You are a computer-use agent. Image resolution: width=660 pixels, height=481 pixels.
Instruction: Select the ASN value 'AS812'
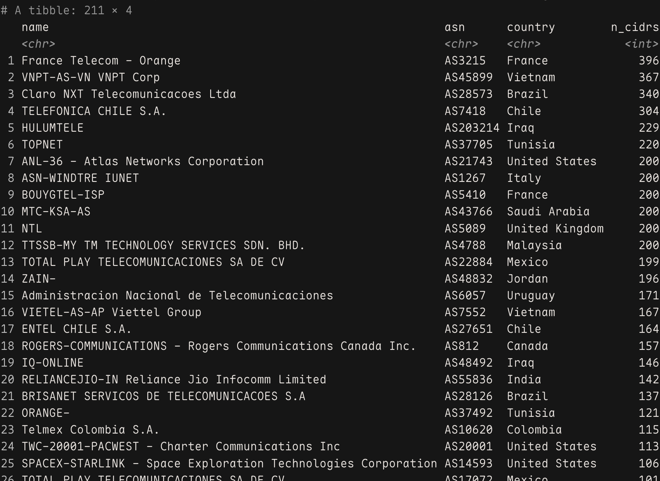[462, 346]
